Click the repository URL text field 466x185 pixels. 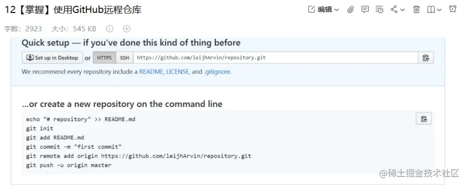[276, 58]
